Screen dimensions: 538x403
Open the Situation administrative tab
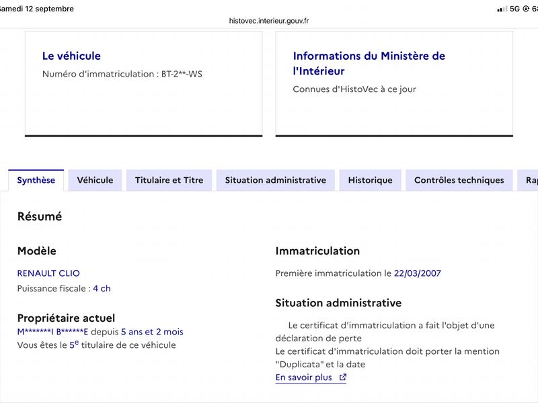(276, 180)
